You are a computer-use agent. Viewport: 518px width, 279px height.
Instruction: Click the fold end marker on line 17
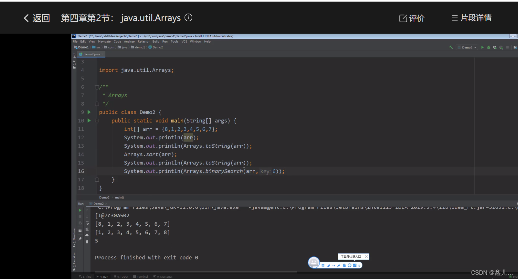[97, 179]
